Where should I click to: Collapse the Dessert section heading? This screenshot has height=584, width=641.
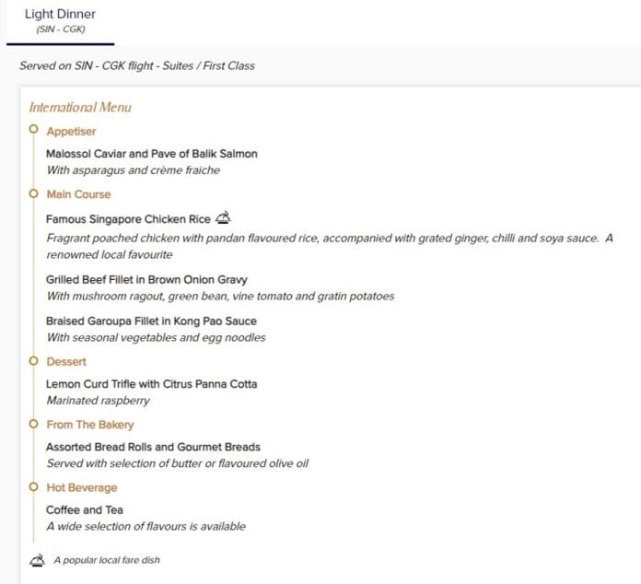click(x=66, y=362)
